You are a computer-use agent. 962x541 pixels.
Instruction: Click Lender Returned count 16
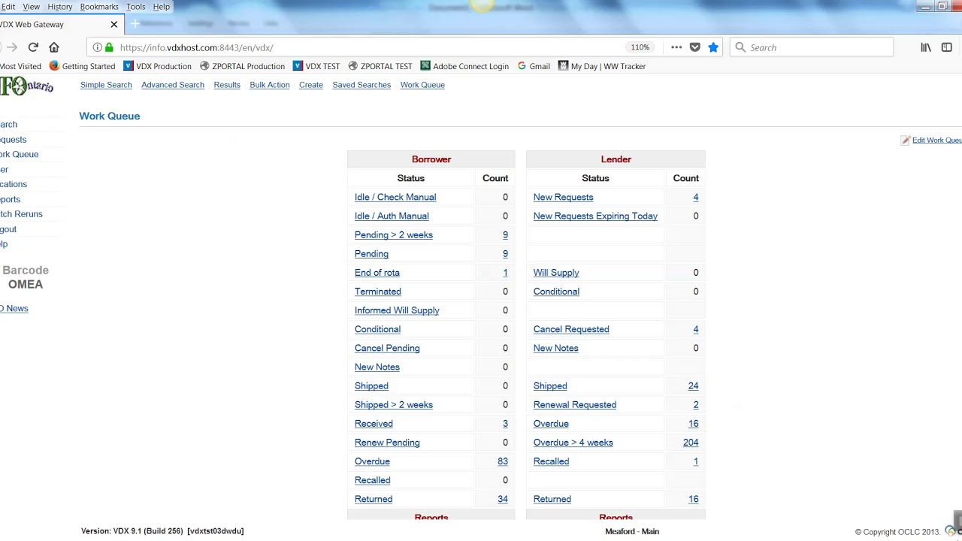click(693, 499)
